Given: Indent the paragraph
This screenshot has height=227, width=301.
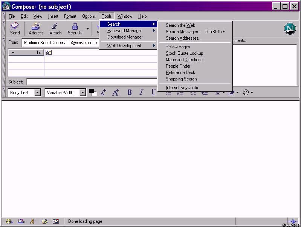Looking at the screenshot, I should pos(205,93).
